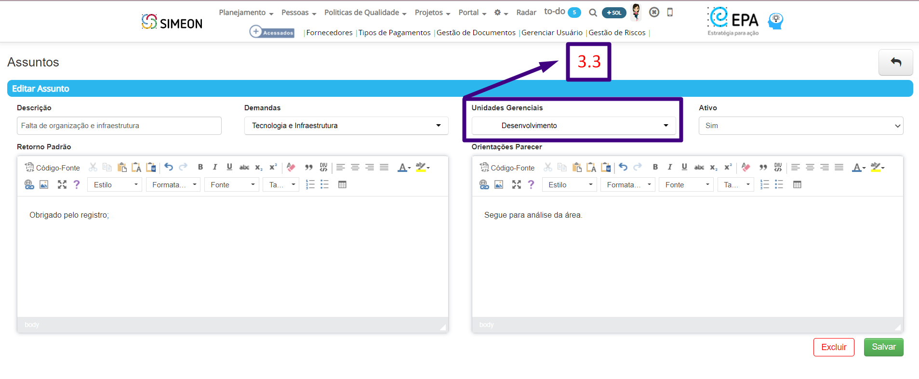
Task: Open the Unidades Gerenciais dropdown
Action: [x=573, y=126]
